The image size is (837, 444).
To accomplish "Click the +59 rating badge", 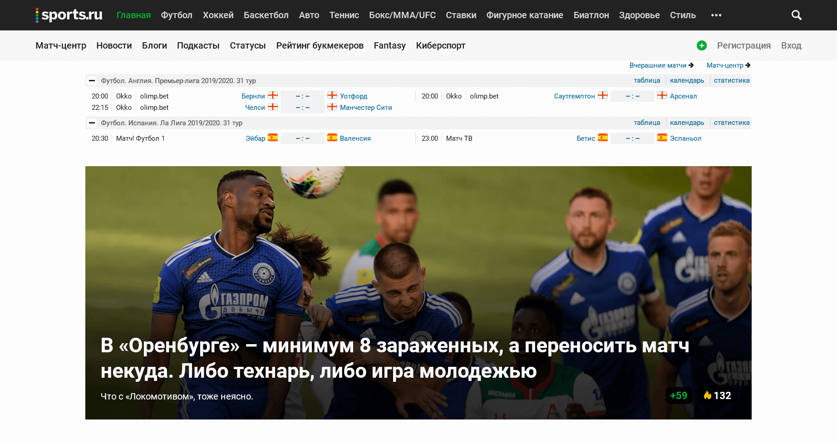I will (x=679, y=395).
